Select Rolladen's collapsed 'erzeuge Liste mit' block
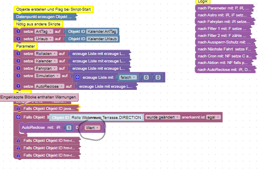Viewport: 259px width, 171px height. [x=99, y=54]
